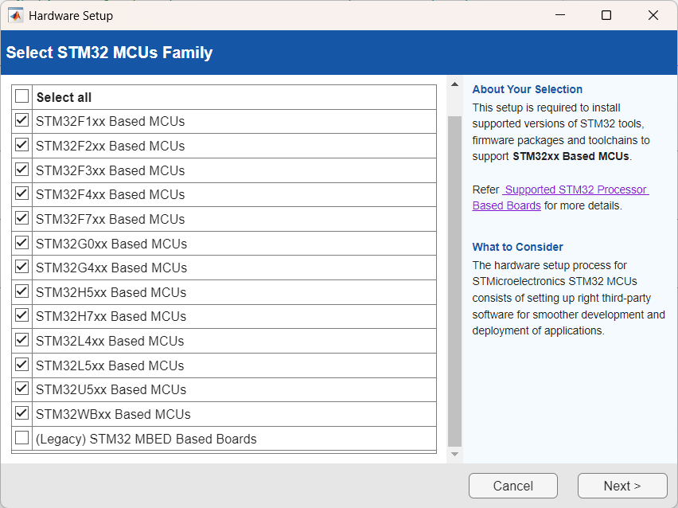Screen dimensions: 678x508
Task: Uncheck STM32F4xx Based MCUs
Action: (x=21, y=193)
